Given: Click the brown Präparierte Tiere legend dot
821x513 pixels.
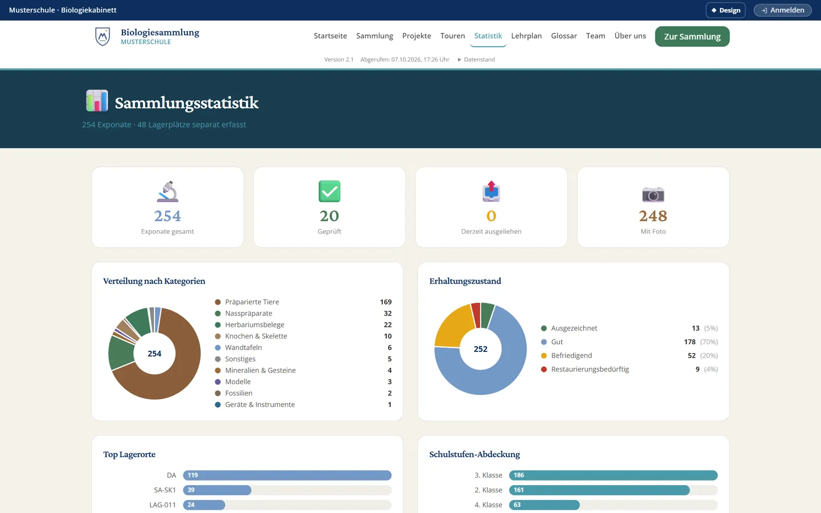Looking at the screenshot, I should point(218,302).
